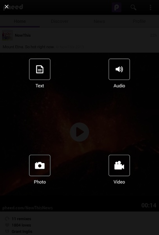
Task: View the 11 remixes
Action: [x=21, y=219]
